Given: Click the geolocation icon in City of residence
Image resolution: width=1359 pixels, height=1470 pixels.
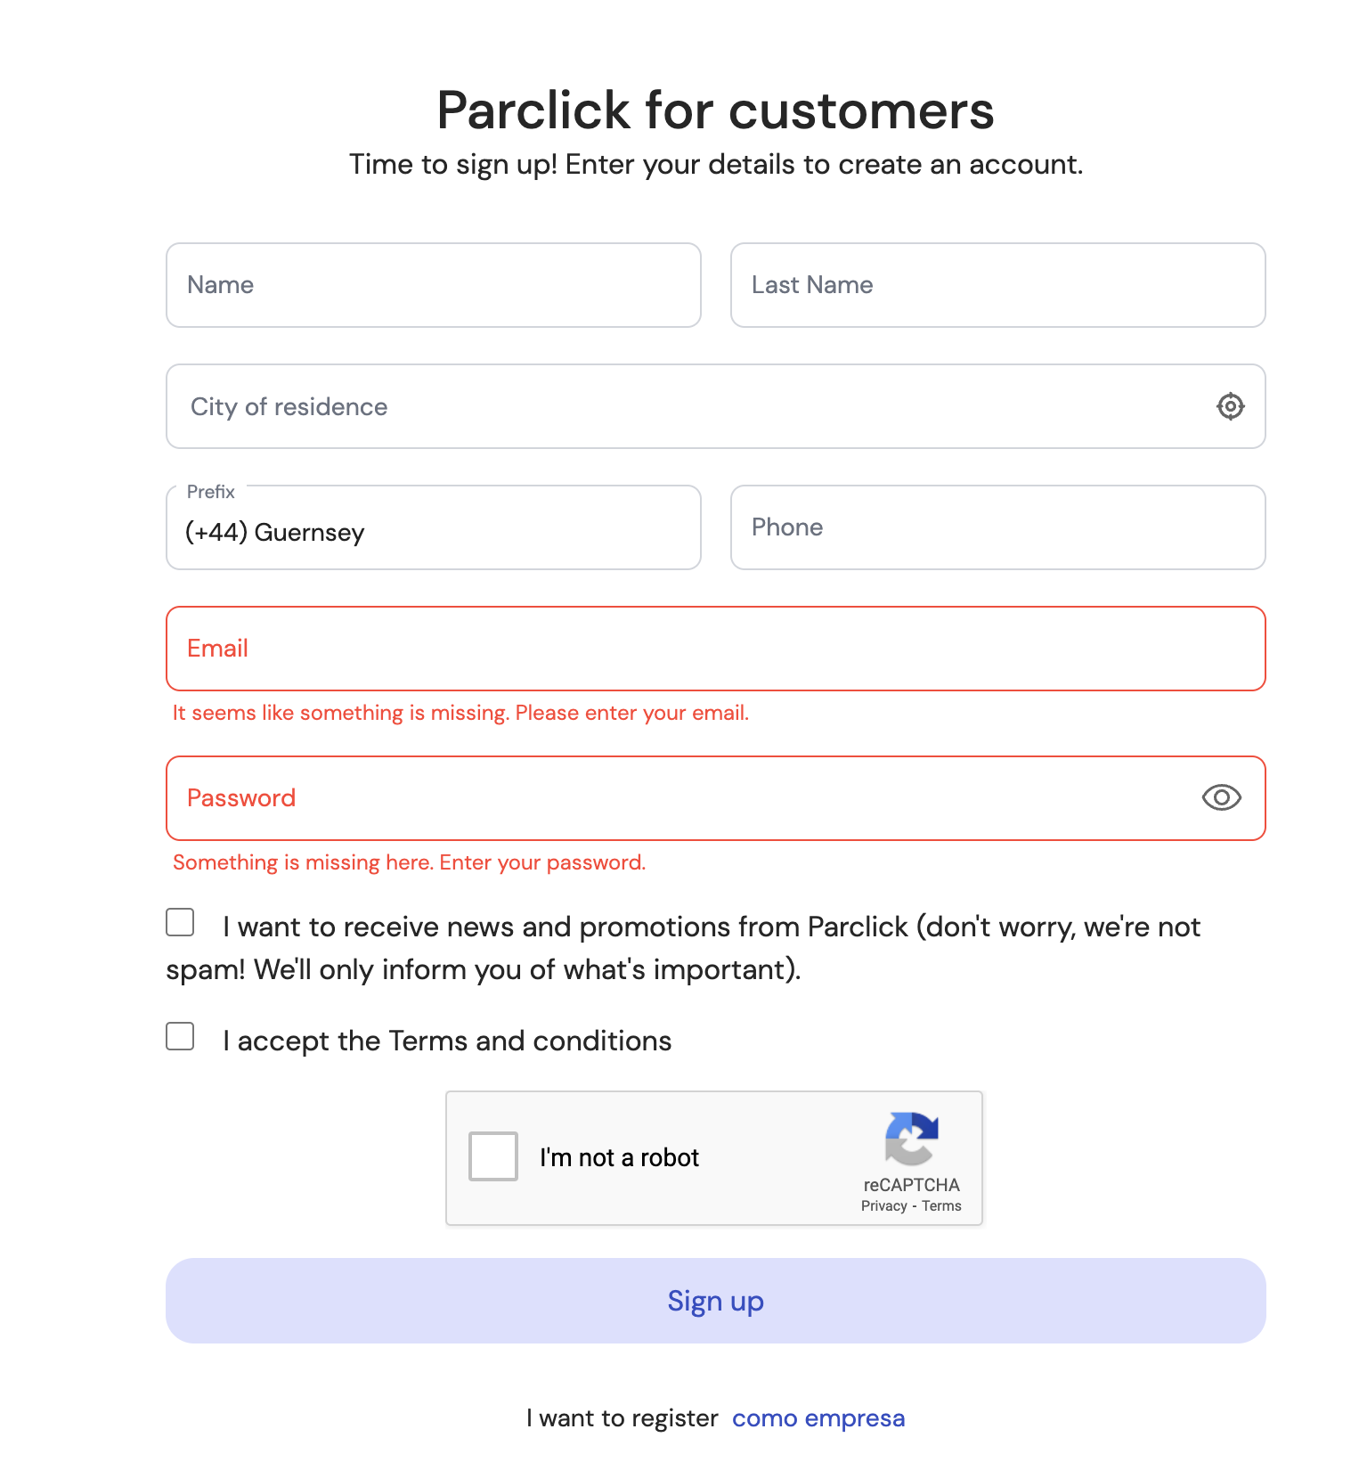Looking at the screenshot, I should coord(1230,406).
